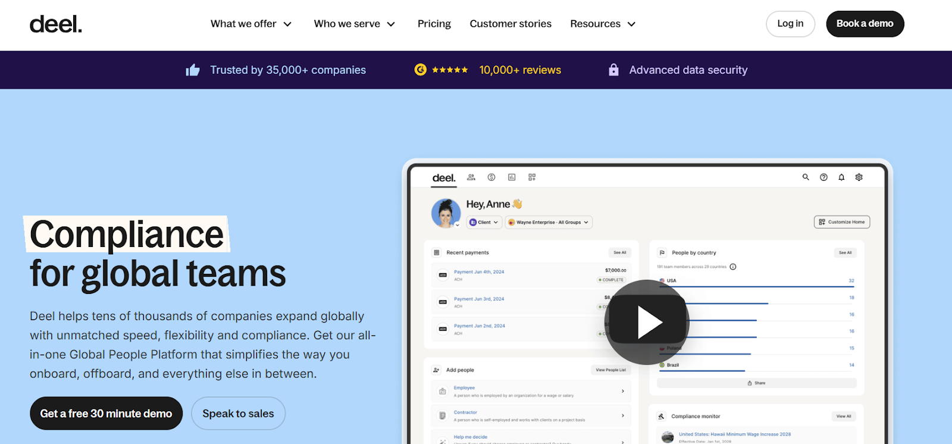Expand the Who we serve menu
The image size is (952, 444).
355,24
